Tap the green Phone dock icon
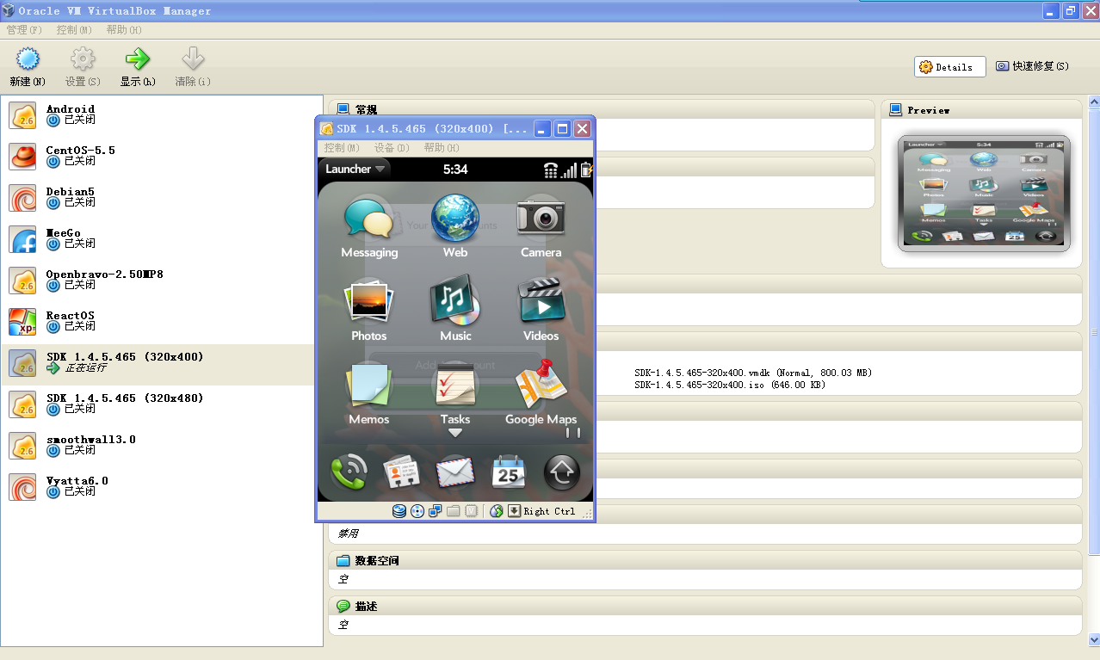Viewport: 1100px width, 660px height. point(349,472)
